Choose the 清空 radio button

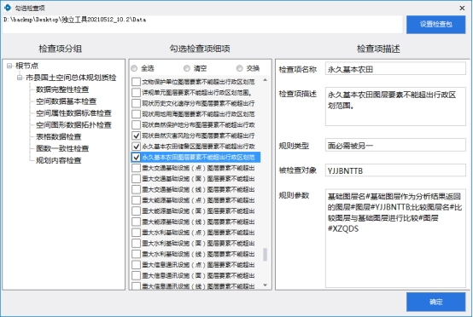[187, 68]
